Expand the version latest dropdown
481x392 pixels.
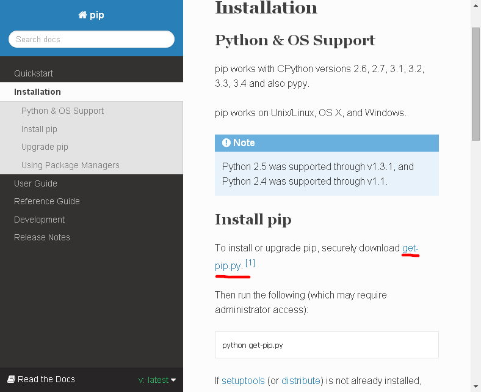pyautogui.click(x=157, y=380)
